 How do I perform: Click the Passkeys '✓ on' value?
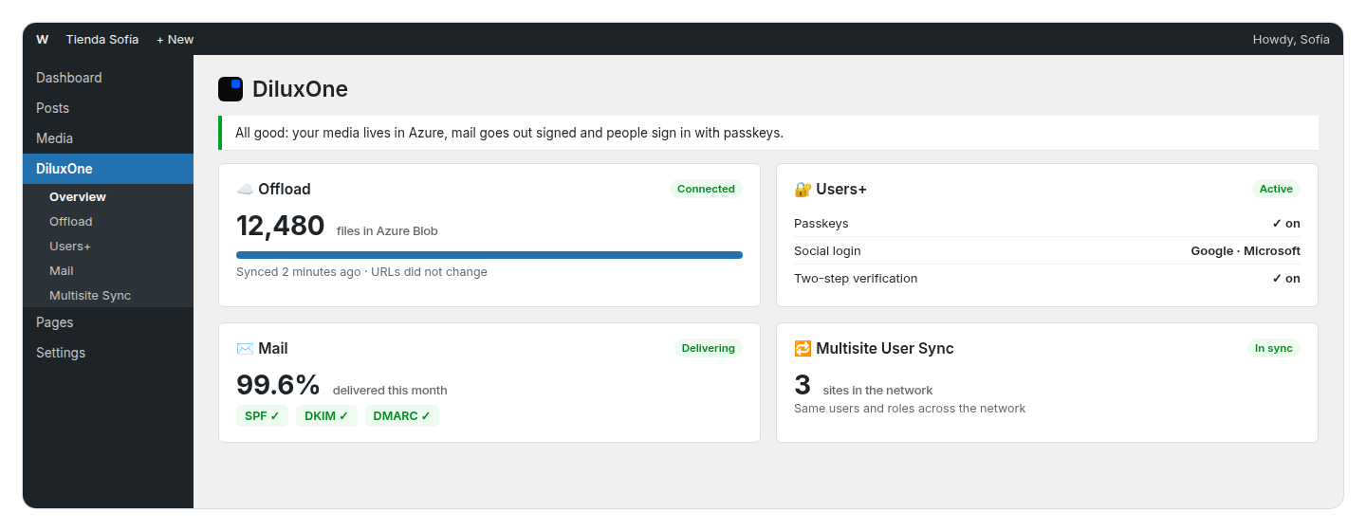pos(1286,224)
